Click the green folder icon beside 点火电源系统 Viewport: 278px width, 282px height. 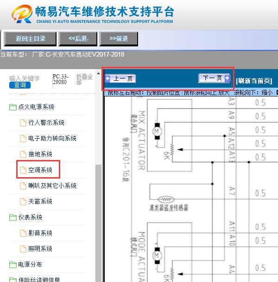(13, 107)
